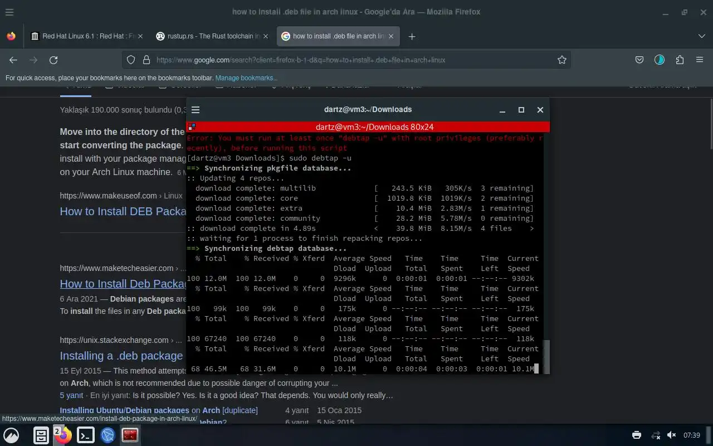Open extensions puzzle icon
Image resolution: width=713 pixels, height=446 pixels.
[x=680, y=60]
